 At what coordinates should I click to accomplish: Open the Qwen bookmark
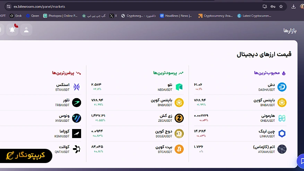pyautogui.click(x=33, y=16)
